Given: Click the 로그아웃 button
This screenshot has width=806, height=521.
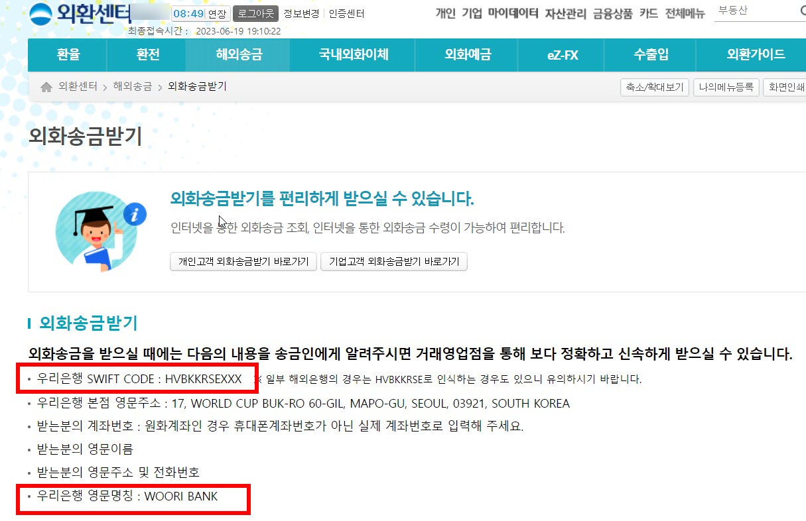Looking at the screenshot, I should [255, 14].
